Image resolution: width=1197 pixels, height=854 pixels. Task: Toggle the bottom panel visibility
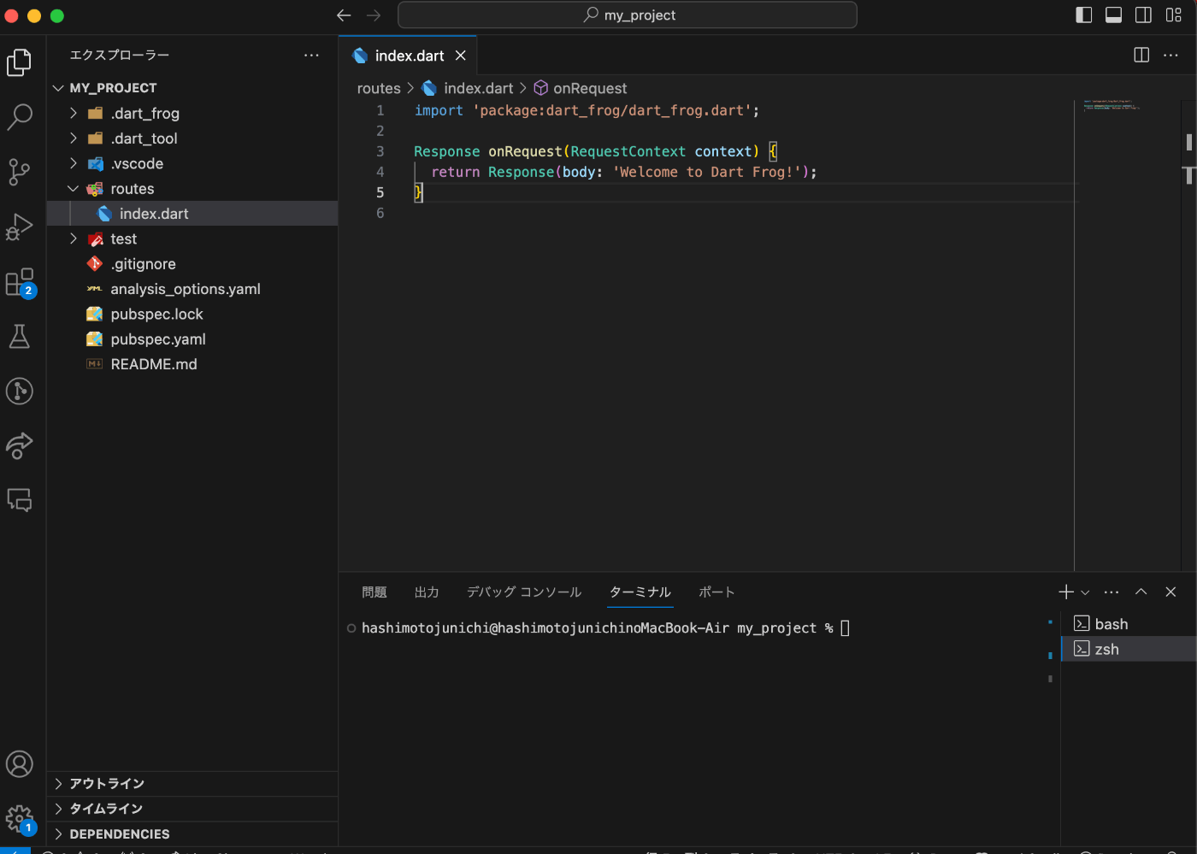point(1113,15)
